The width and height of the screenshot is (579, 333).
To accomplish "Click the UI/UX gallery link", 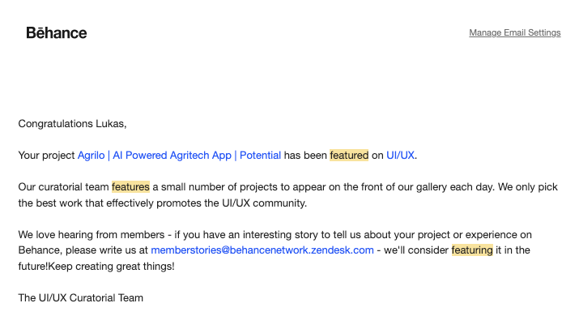I will coord(401,156).
